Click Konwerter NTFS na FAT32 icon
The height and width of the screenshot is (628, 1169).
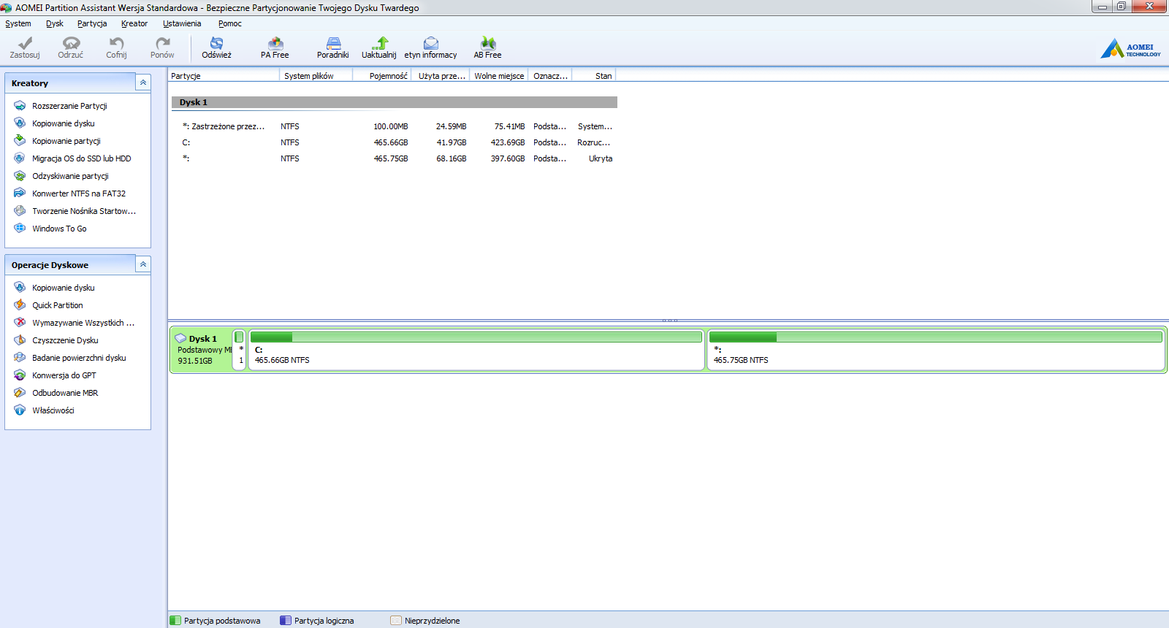(x=20, y=194)
